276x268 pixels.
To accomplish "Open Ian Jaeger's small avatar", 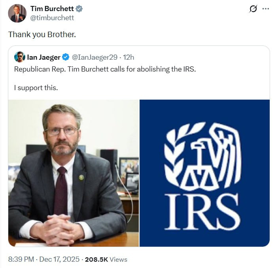I will click(19, 57).
